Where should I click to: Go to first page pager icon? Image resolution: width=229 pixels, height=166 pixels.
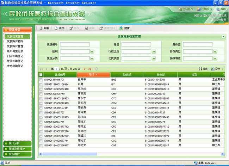pyautogui.click(x=42, y=69)
